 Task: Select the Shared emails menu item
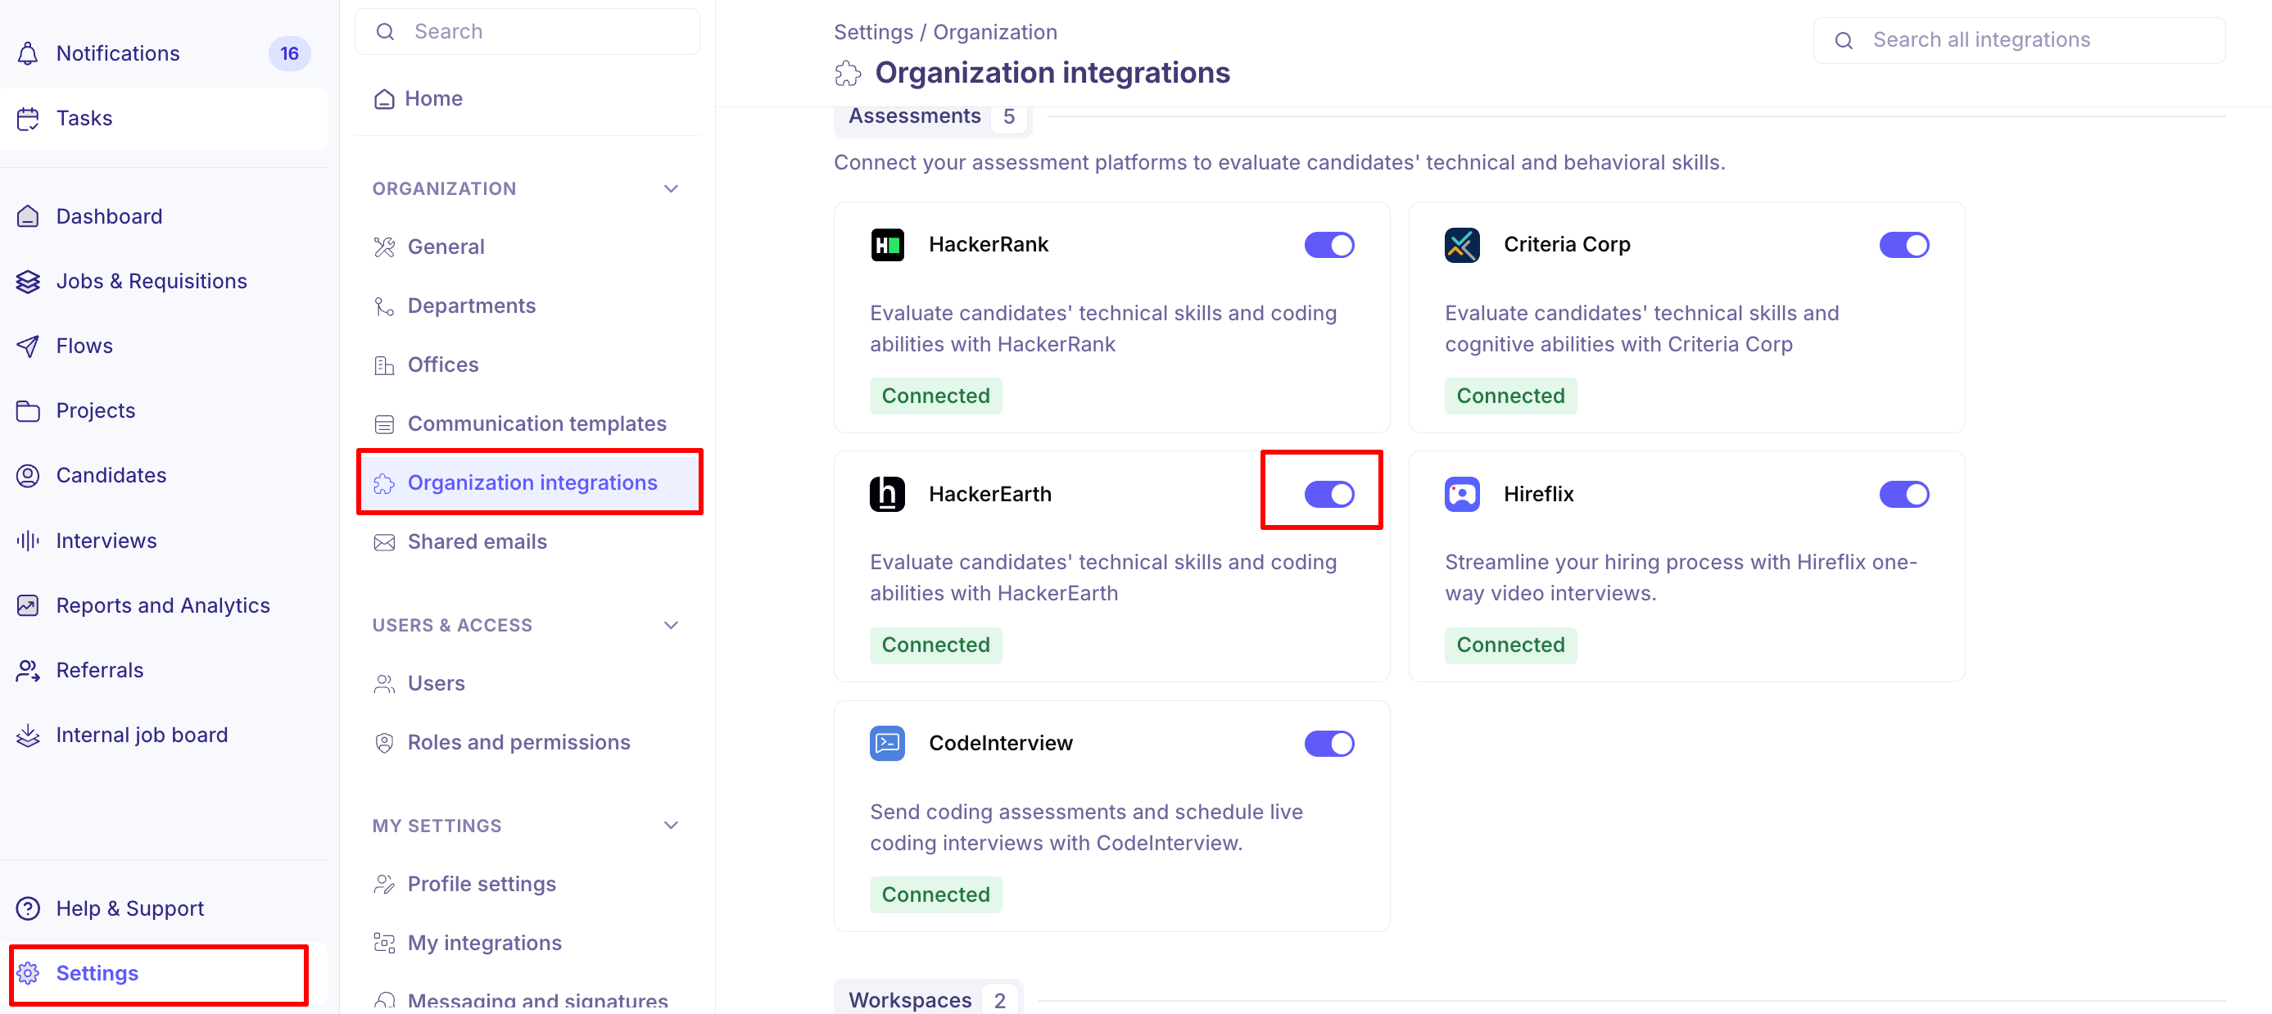point(528,542)
